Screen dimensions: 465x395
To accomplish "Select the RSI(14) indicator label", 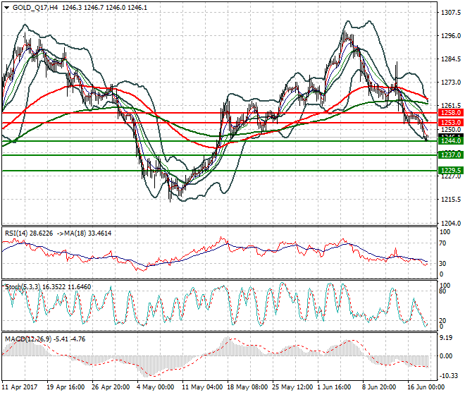I will coord(16,233).
